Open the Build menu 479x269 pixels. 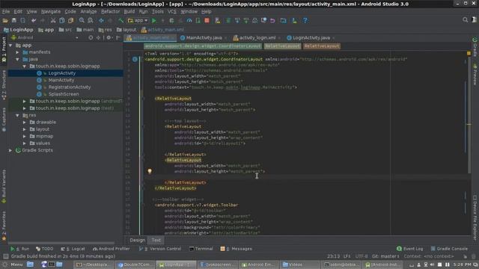click(x=129, y=11)
